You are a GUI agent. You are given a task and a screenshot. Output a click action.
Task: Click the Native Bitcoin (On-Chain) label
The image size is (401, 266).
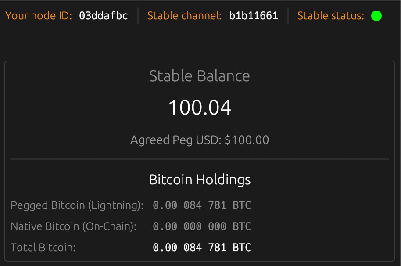tap(74, 226)
